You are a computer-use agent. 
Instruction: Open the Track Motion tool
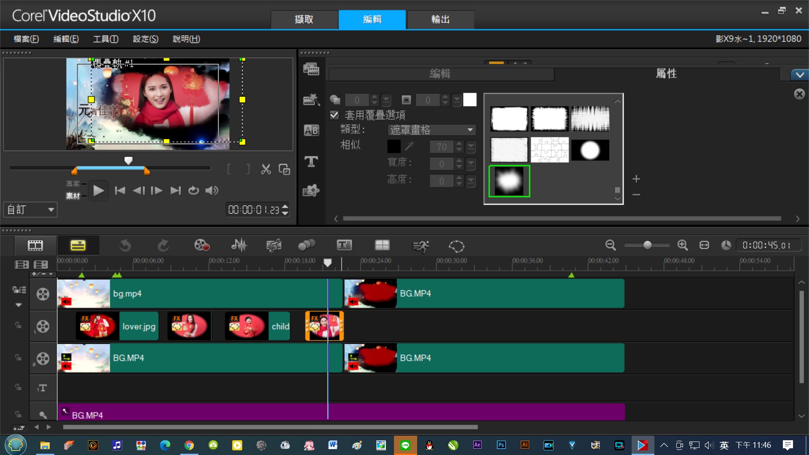306,245
